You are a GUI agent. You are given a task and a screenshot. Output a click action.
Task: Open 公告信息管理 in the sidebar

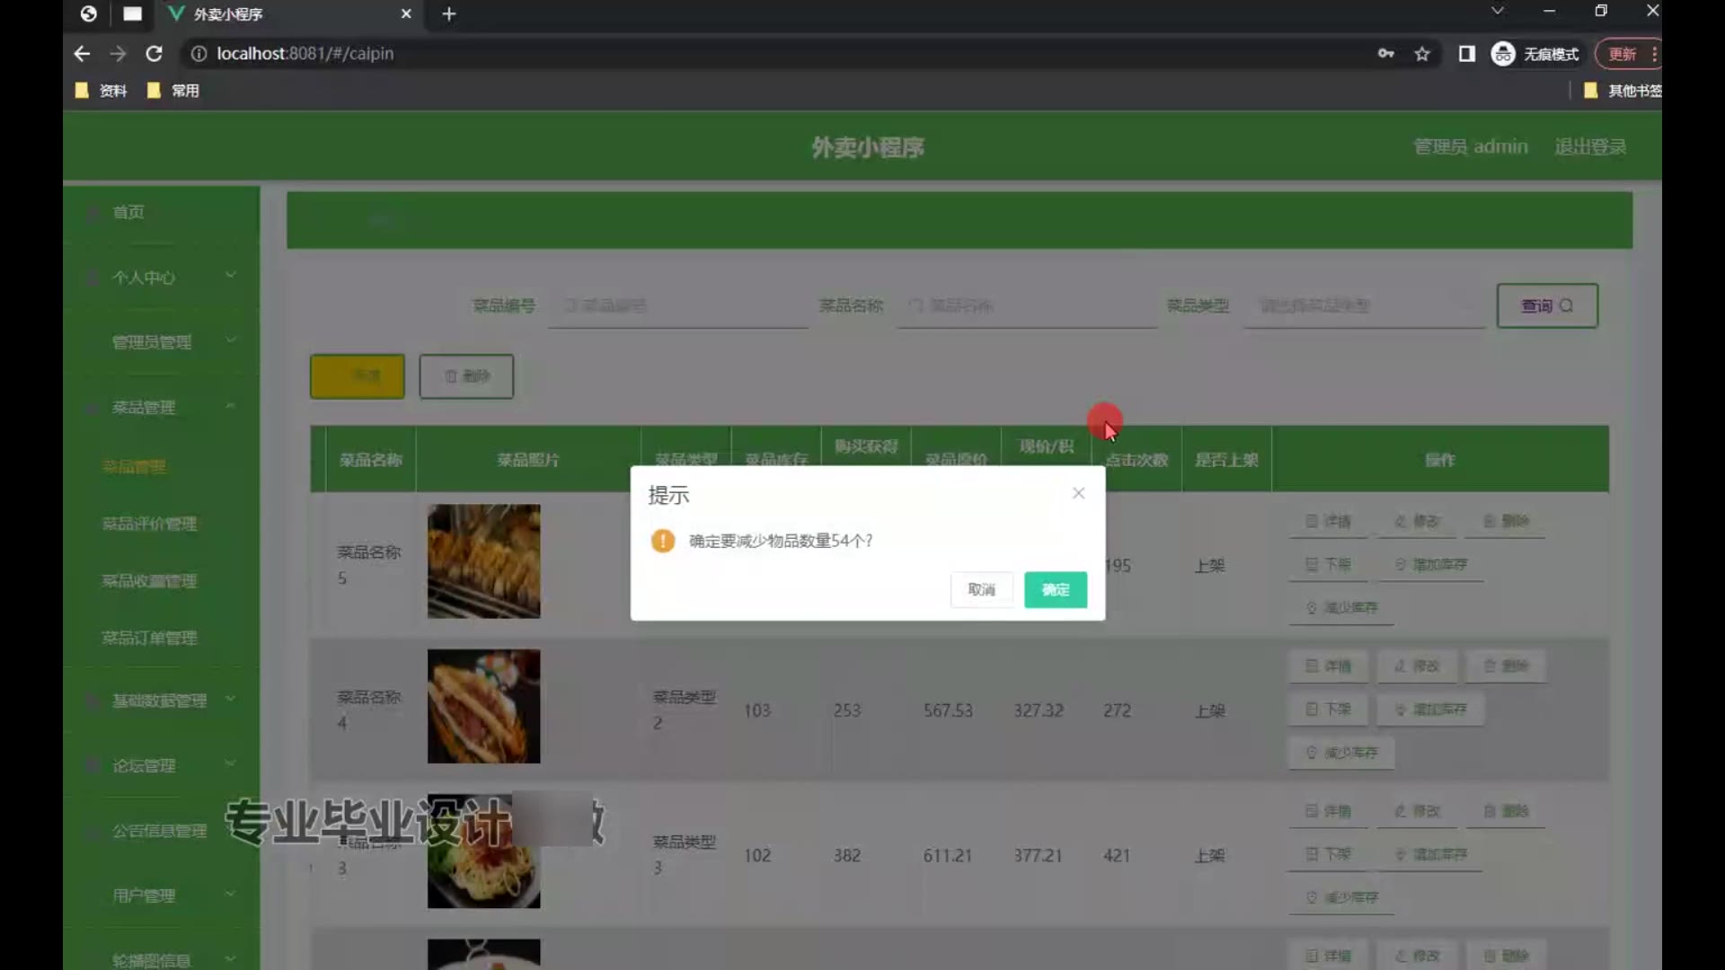click(159, 831)
